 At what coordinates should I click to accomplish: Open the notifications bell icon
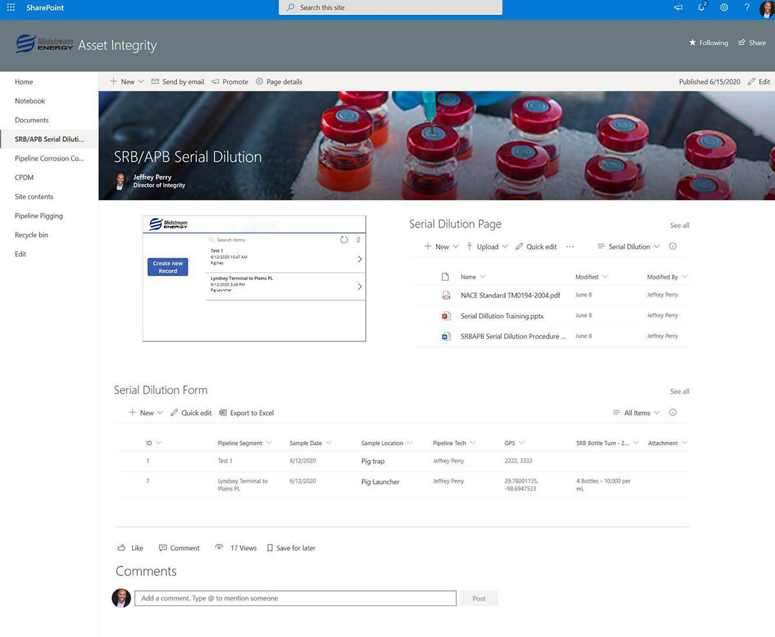click(x=702, y=7)
